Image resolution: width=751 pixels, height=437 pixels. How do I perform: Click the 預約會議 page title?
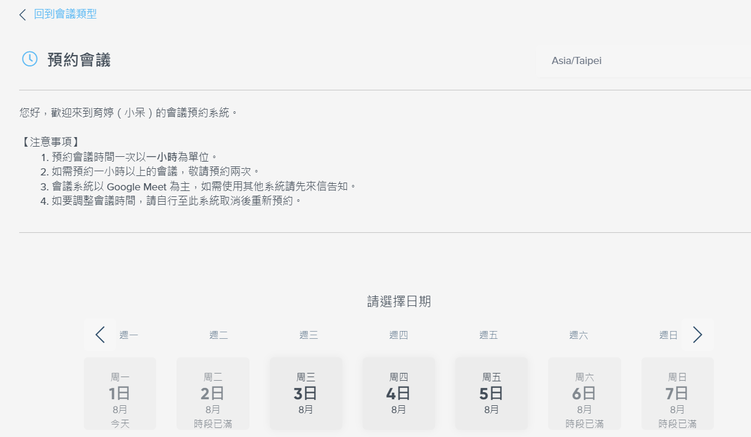click(79, 60)
